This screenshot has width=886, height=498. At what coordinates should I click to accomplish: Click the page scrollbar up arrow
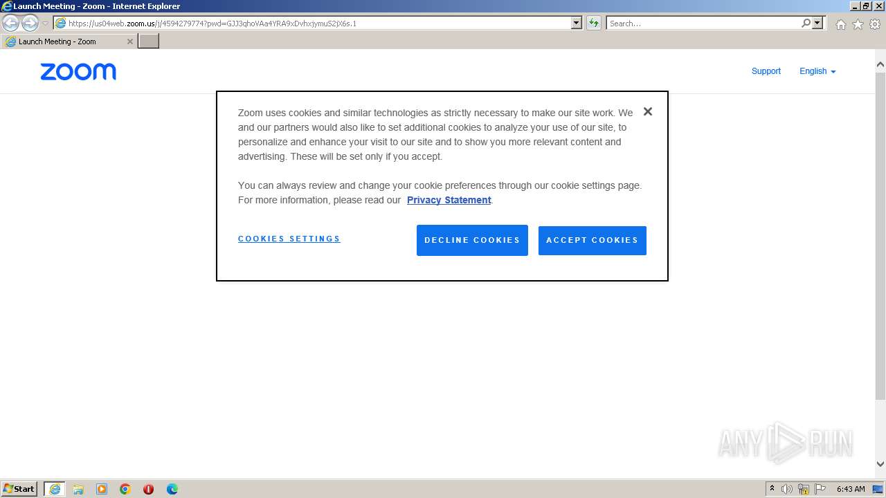point(880,64)
